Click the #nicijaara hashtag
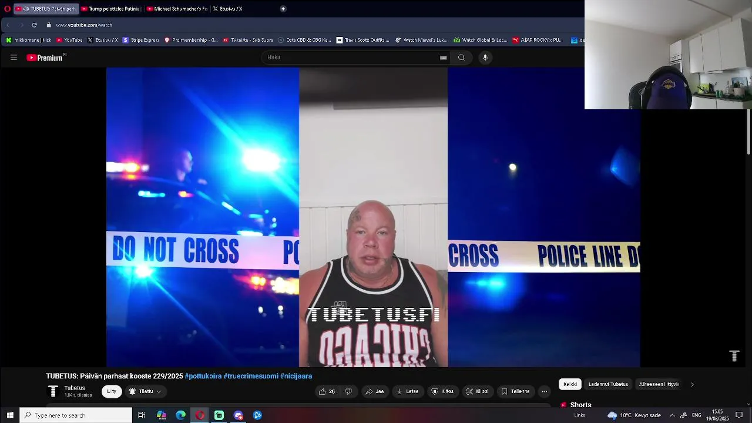The width and height of the screenshot is (752, 423). point(296,376)
